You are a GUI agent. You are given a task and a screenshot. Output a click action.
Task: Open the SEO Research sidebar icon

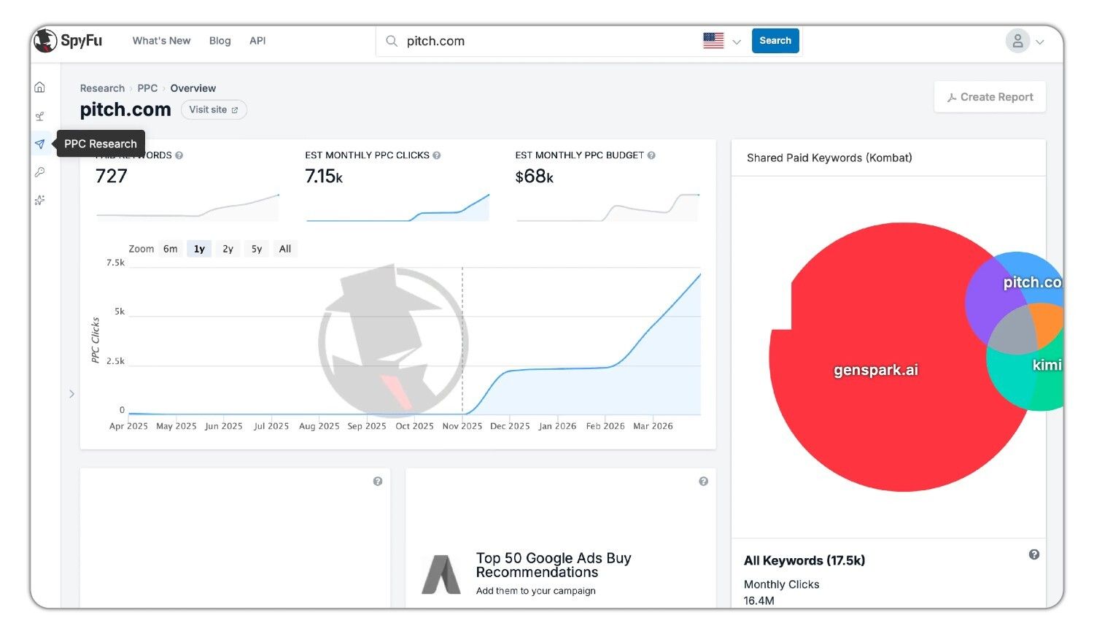coord(40,116)
